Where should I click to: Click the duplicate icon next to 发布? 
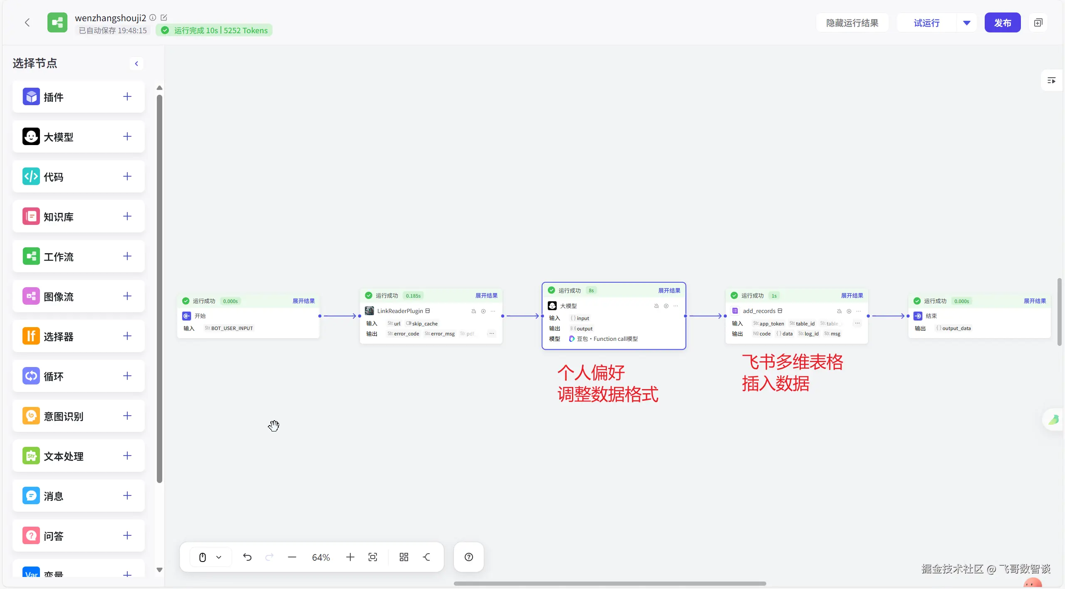(x=1038, y=22)
